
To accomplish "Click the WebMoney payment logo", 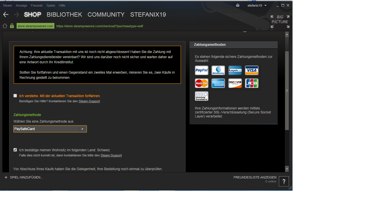I will point(218,70).
